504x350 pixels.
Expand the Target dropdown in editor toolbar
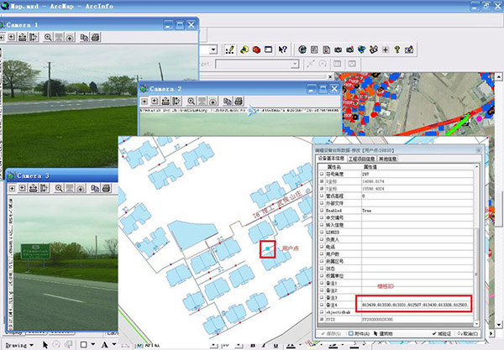pos(294,63)
